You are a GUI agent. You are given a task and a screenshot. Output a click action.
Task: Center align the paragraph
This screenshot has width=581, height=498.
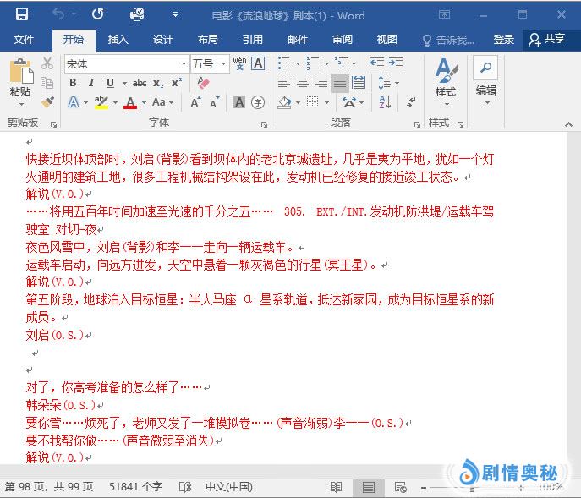302,83
